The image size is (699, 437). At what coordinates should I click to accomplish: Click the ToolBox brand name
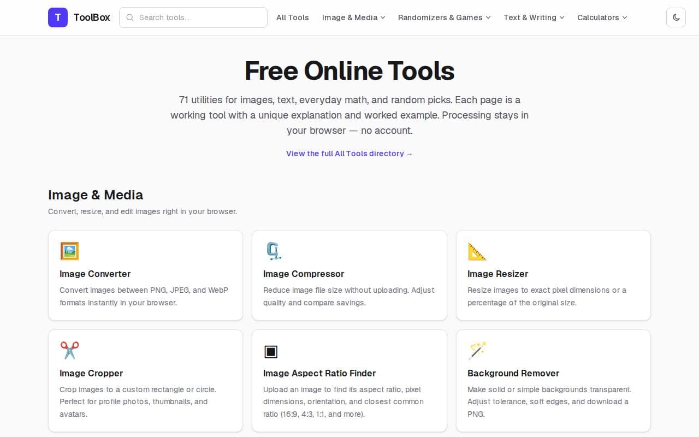[92, 17]
